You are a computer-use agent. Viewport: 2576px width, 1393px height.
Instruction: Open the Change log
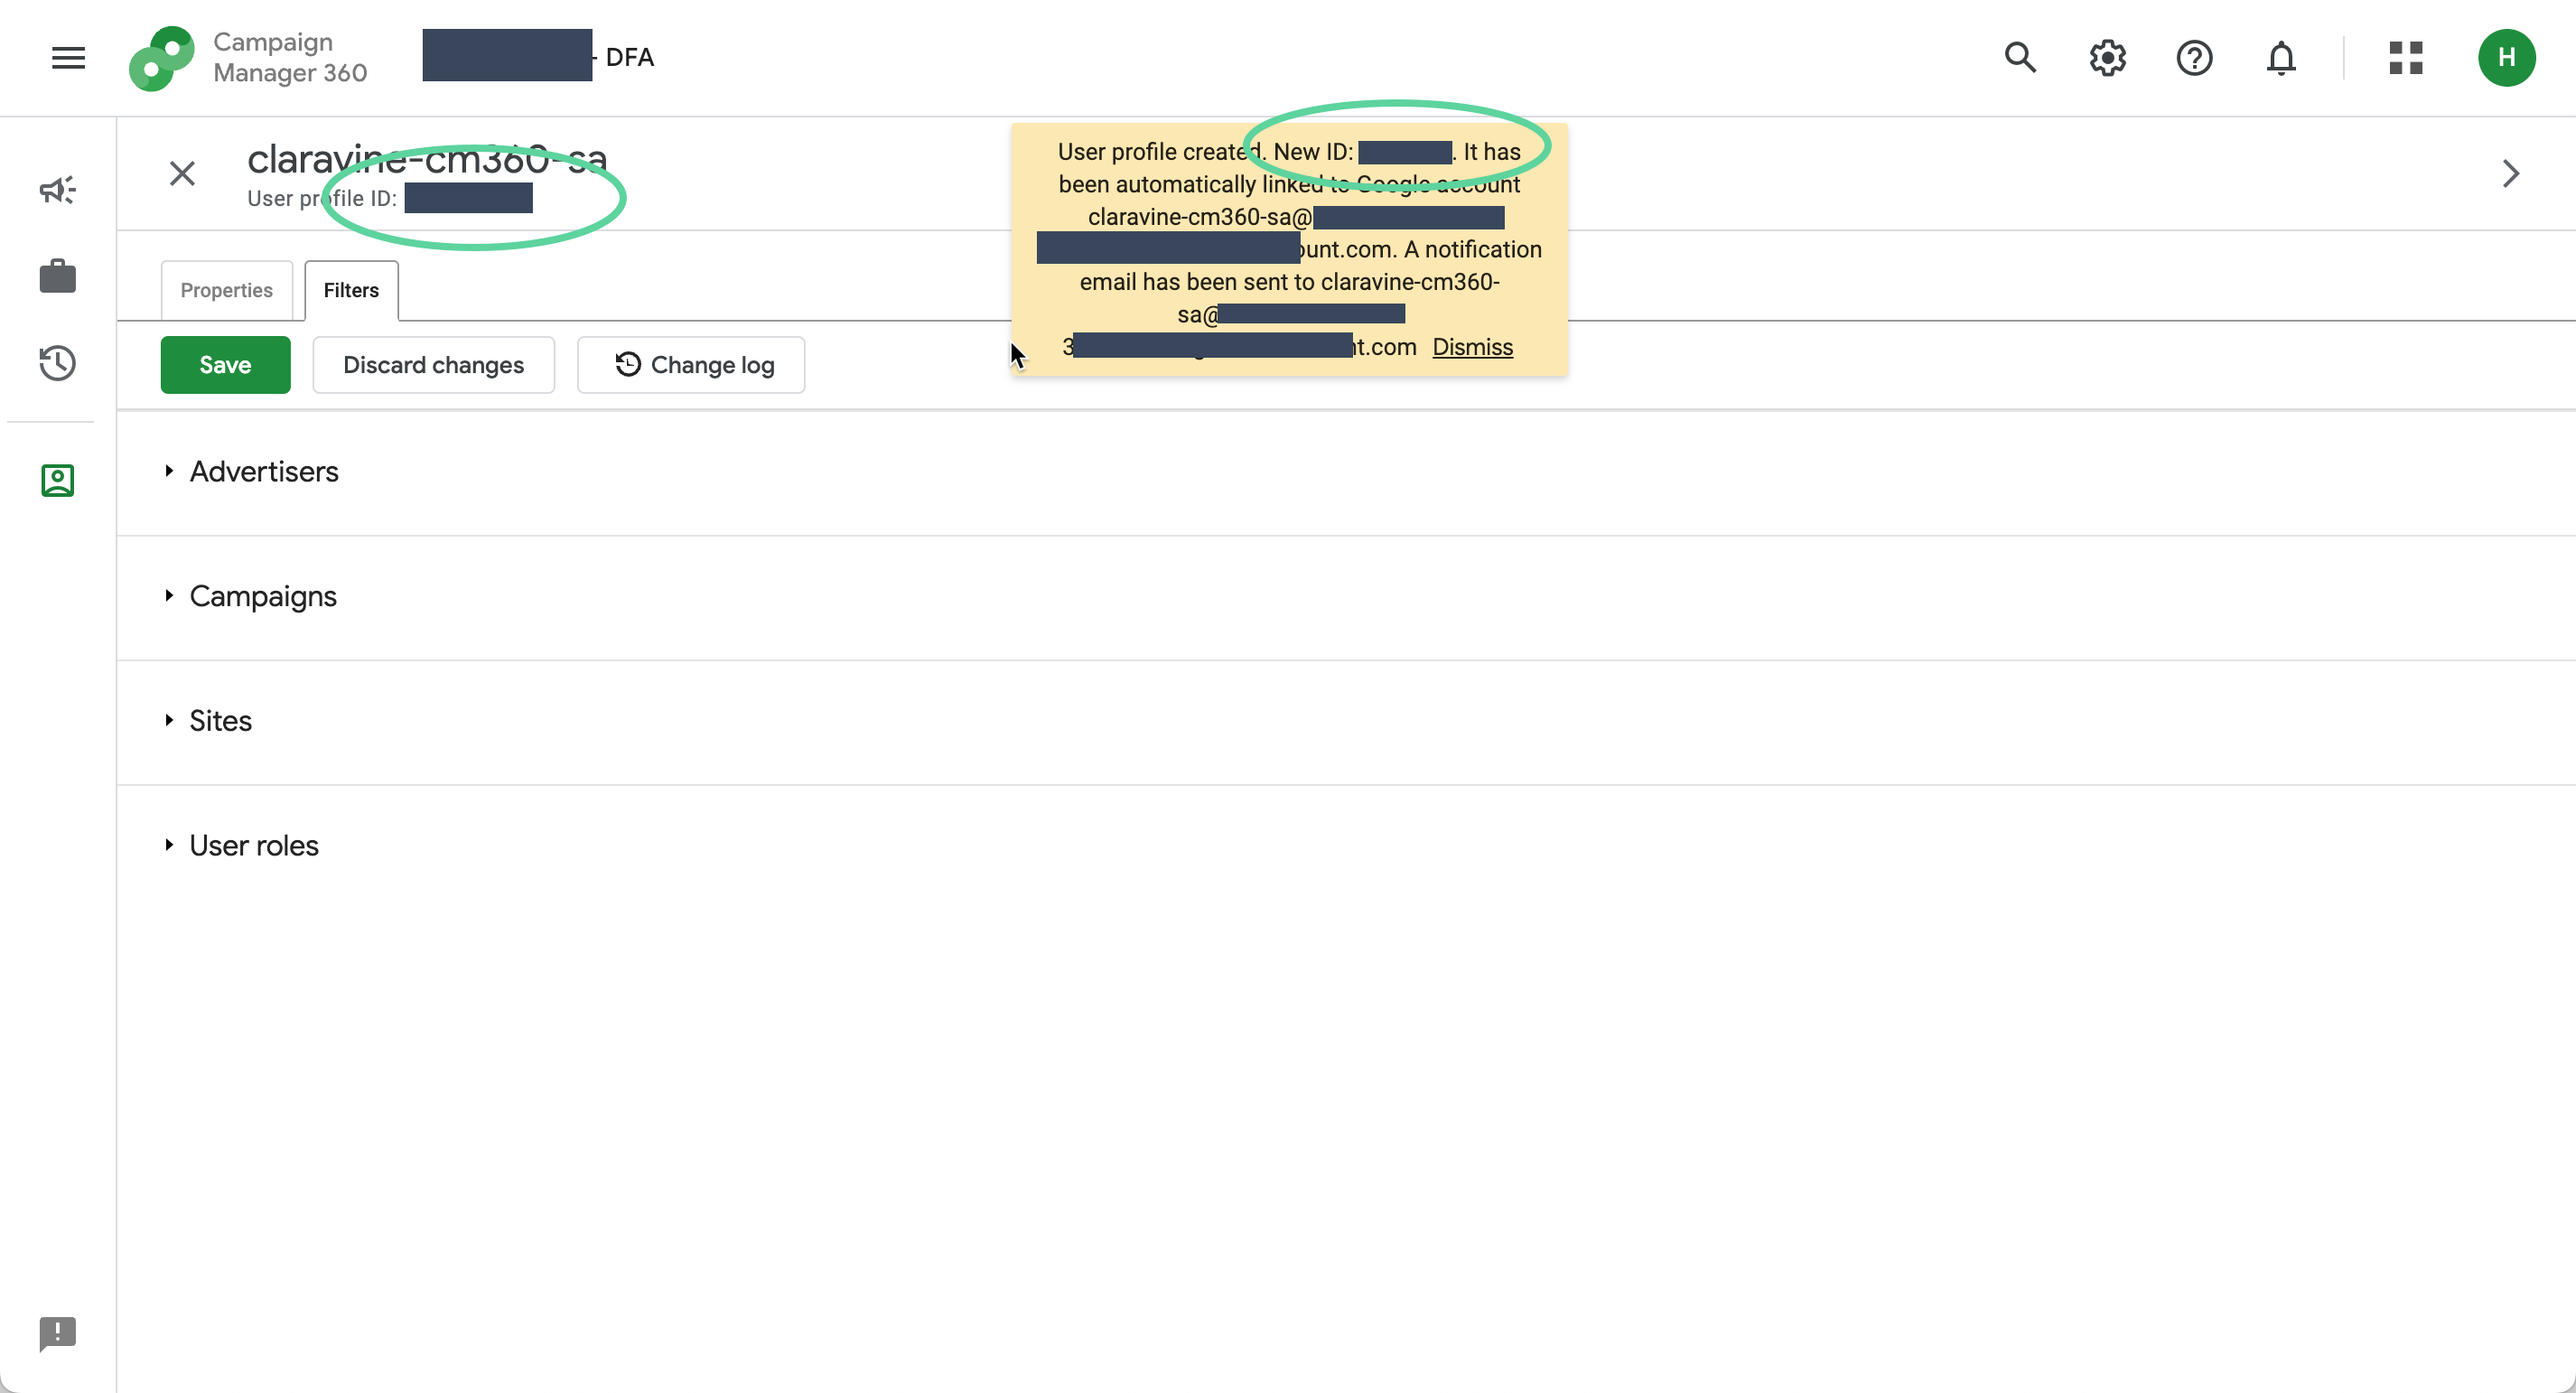point(690,365)
